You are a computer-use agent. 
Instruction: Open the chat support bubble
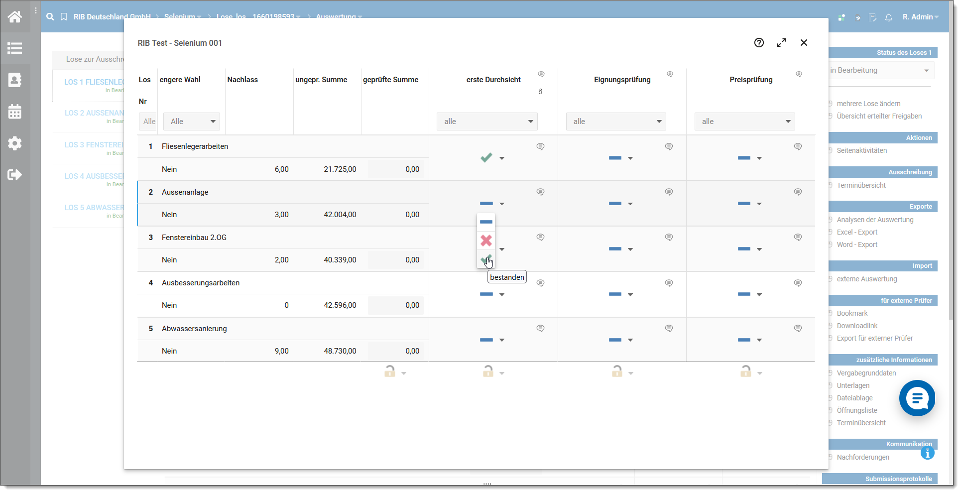pos(917,398)
